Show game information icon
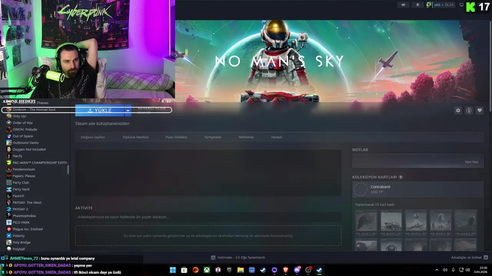The height and width of the screenshot is (276, 492). (x=469, y=110)
